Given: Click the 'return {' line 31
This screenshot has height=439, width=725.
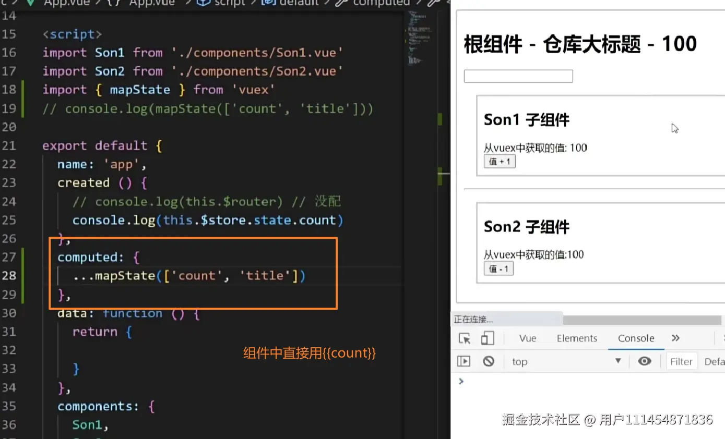Looking at the screenshot, I should point(102,332).
